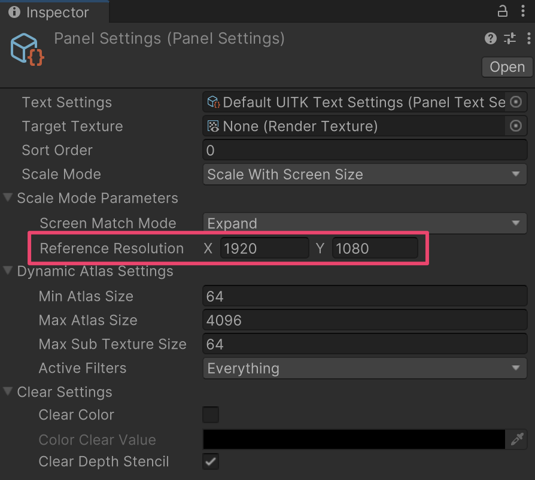Collapse the Dynamic Atlas Settings foldout
This screenshot has height=480, width=535.
click(8, 271)
